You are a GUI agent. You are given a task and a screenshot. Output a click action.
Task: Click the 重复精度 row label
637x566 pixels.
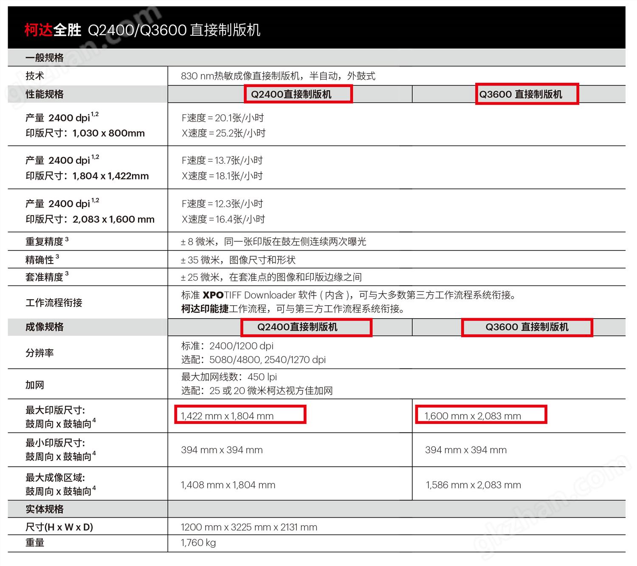click(47, 241)
